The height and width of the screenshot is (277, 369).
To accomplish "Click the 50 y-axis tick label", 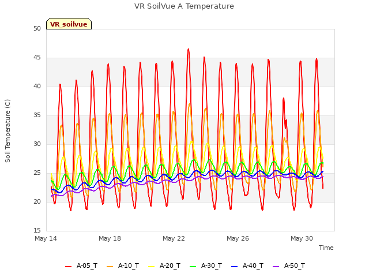I will tap(37, 28).
